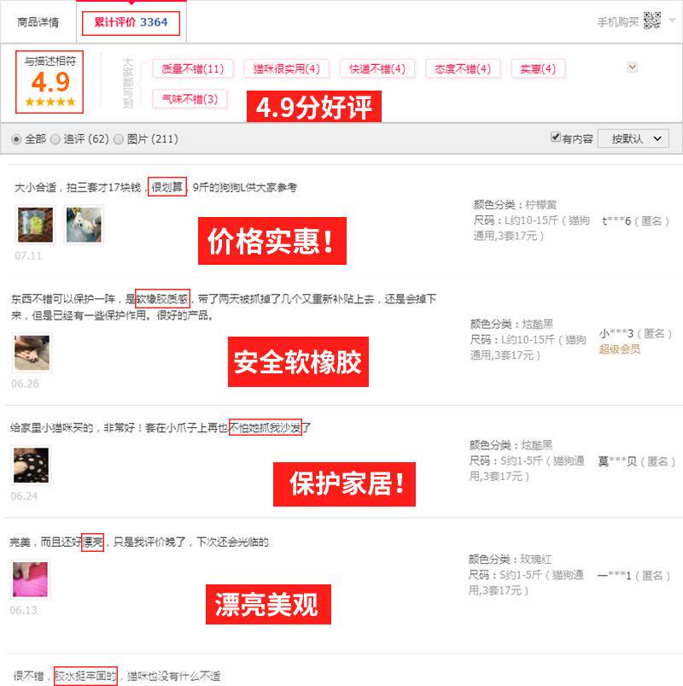This screenshot has width=683, height=686.
Task: Filter reviews by 质量不错(11) tag
Action: coord(192,68)
